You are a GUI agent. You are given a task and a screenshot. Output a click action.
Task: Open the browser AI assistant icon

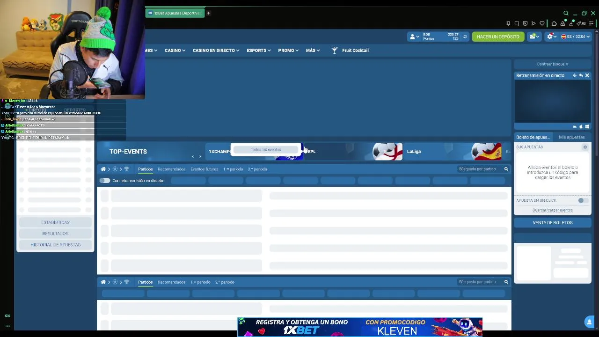pyautogui.click(x=581, y=23)
